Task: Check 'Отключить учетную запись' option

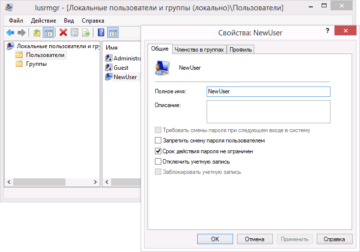Action: pos(158,162)
